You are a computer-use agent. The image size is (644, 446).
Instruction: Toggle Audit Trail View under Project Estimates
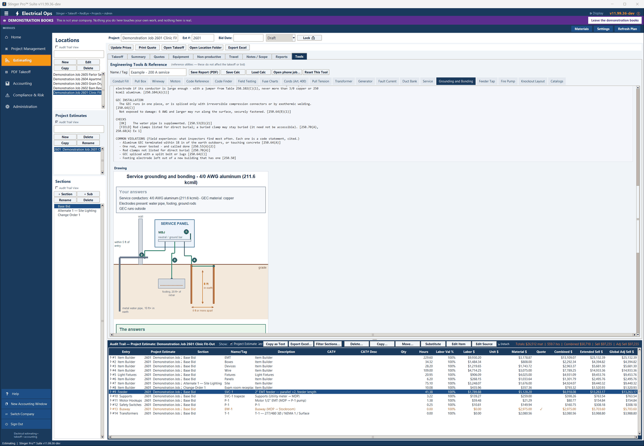point(57,122)
